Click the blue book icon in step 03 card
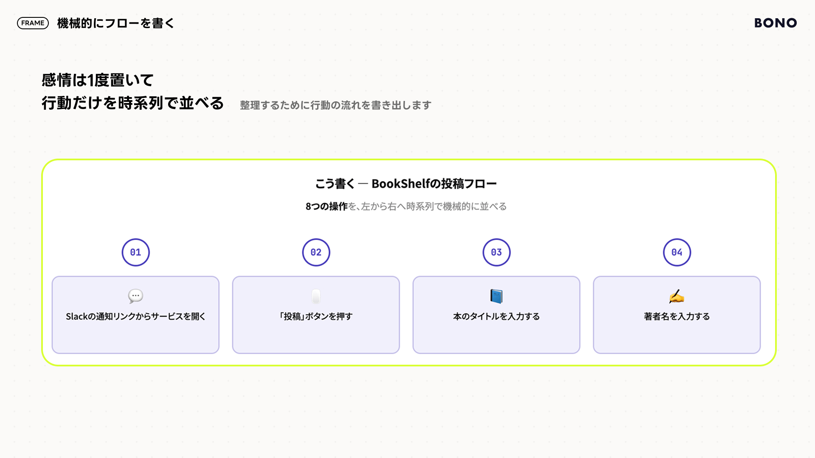Screen dimensions: 815x458 (496, 296)
